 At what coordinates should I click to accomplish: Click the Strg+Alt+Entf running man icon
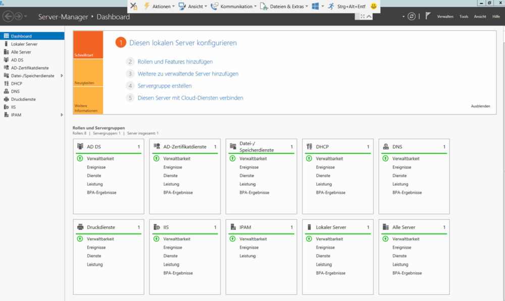point(331,6)
